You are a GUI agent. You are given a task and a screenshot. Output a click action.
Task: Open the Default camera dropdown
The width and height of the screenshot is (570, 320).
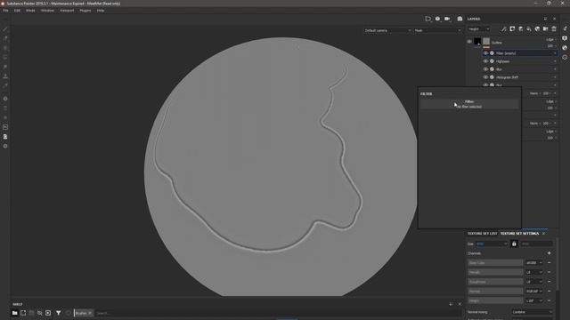pyautogui.click(x=387, y=30)
